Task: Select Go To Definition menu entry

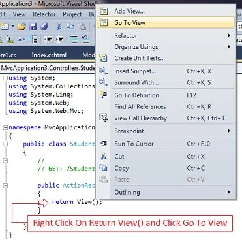Action: 166,95
